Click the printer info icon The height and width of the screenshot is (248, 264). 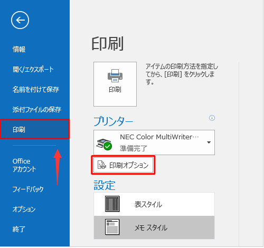tap(212, 118)
